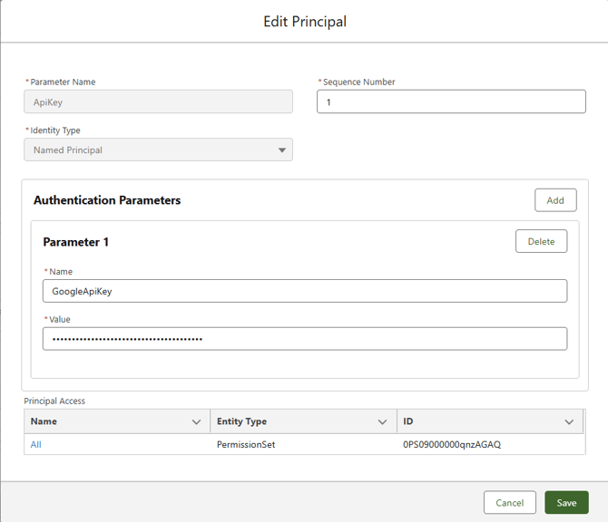Delete Parameter 1
This screenshot has height=522, width=608.
(541, 241)
